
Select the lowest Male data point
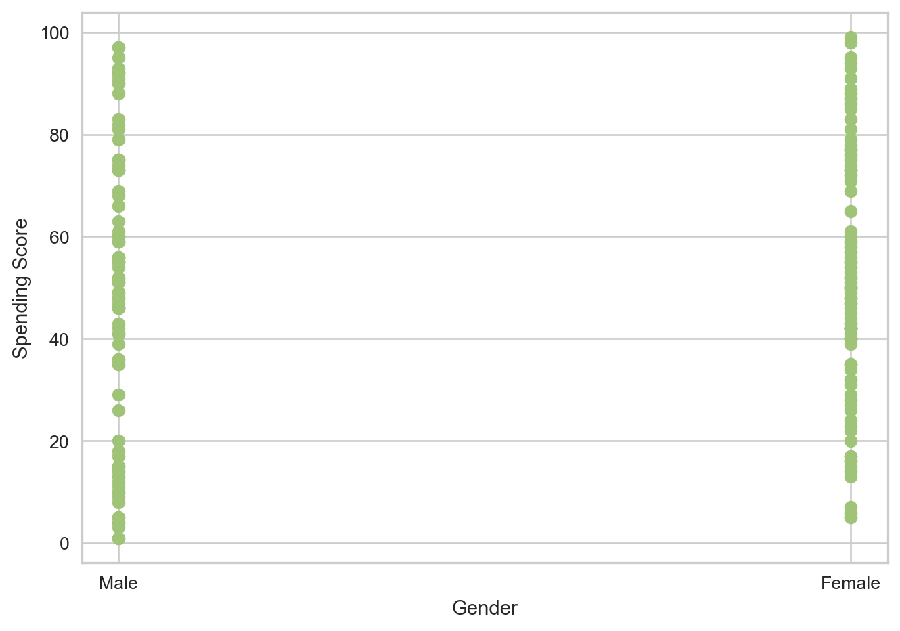[x=118, y=538]
